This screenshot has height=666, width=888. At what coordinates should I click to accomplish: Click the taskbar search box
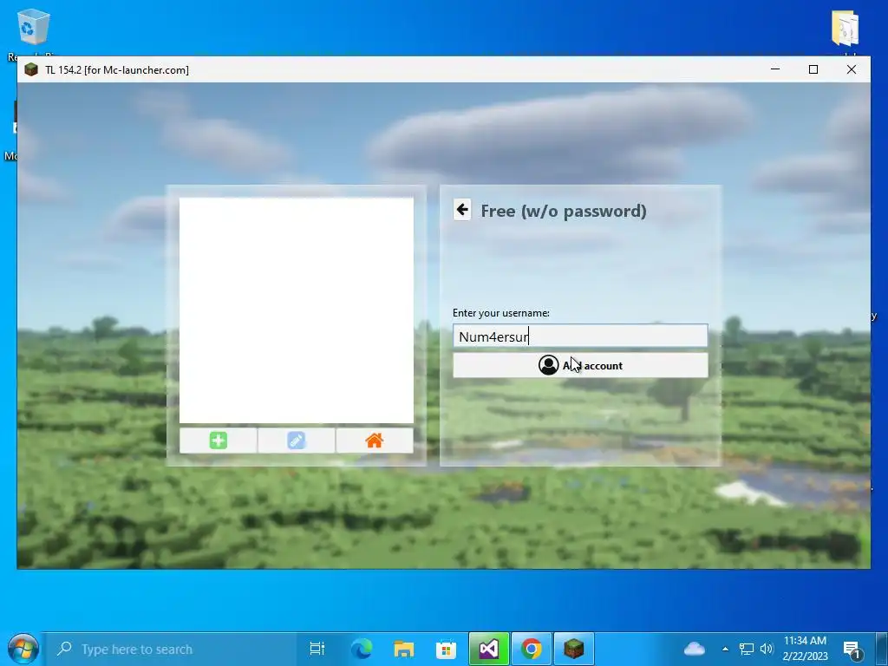[x=169, y=649]
